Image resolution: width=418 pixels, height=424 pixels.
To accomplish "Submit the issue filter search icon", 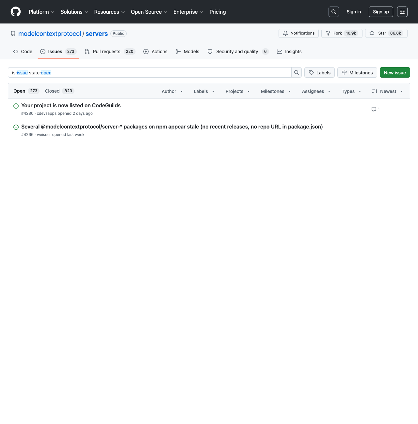I will pyautogui.click(x=297, y=72).
